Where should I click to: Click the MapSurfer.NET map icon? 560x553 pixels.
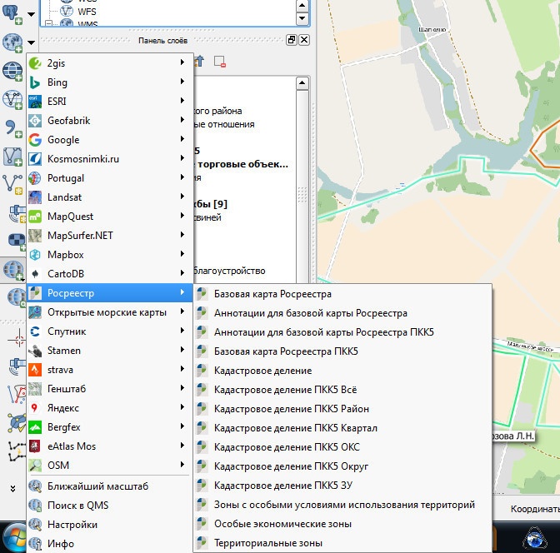(35, 236)
